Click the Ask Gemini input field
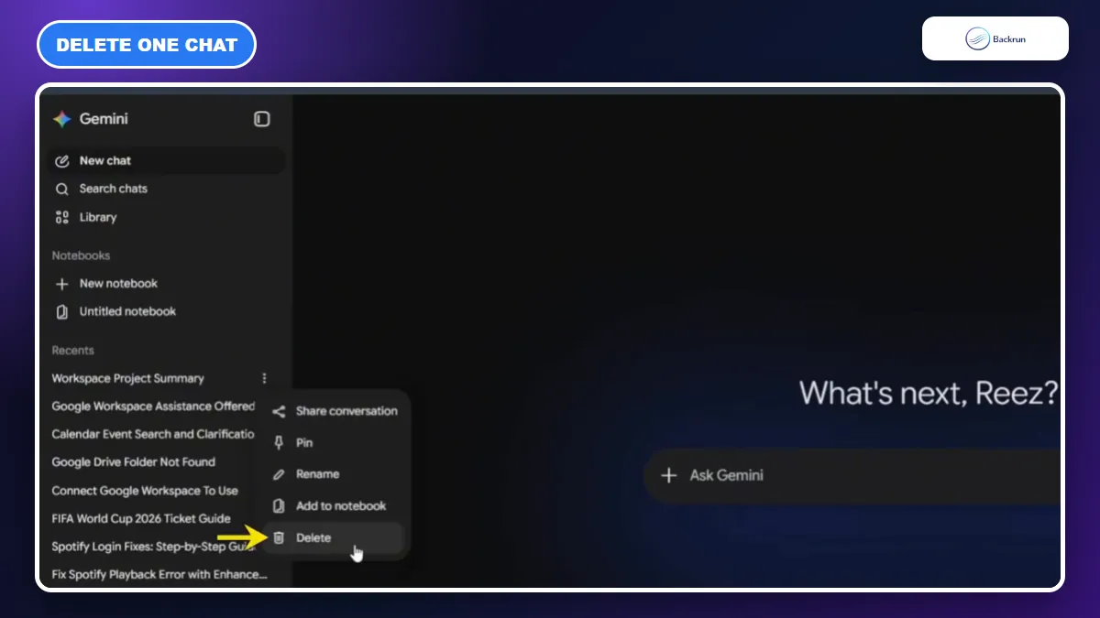 coord(852,475)
